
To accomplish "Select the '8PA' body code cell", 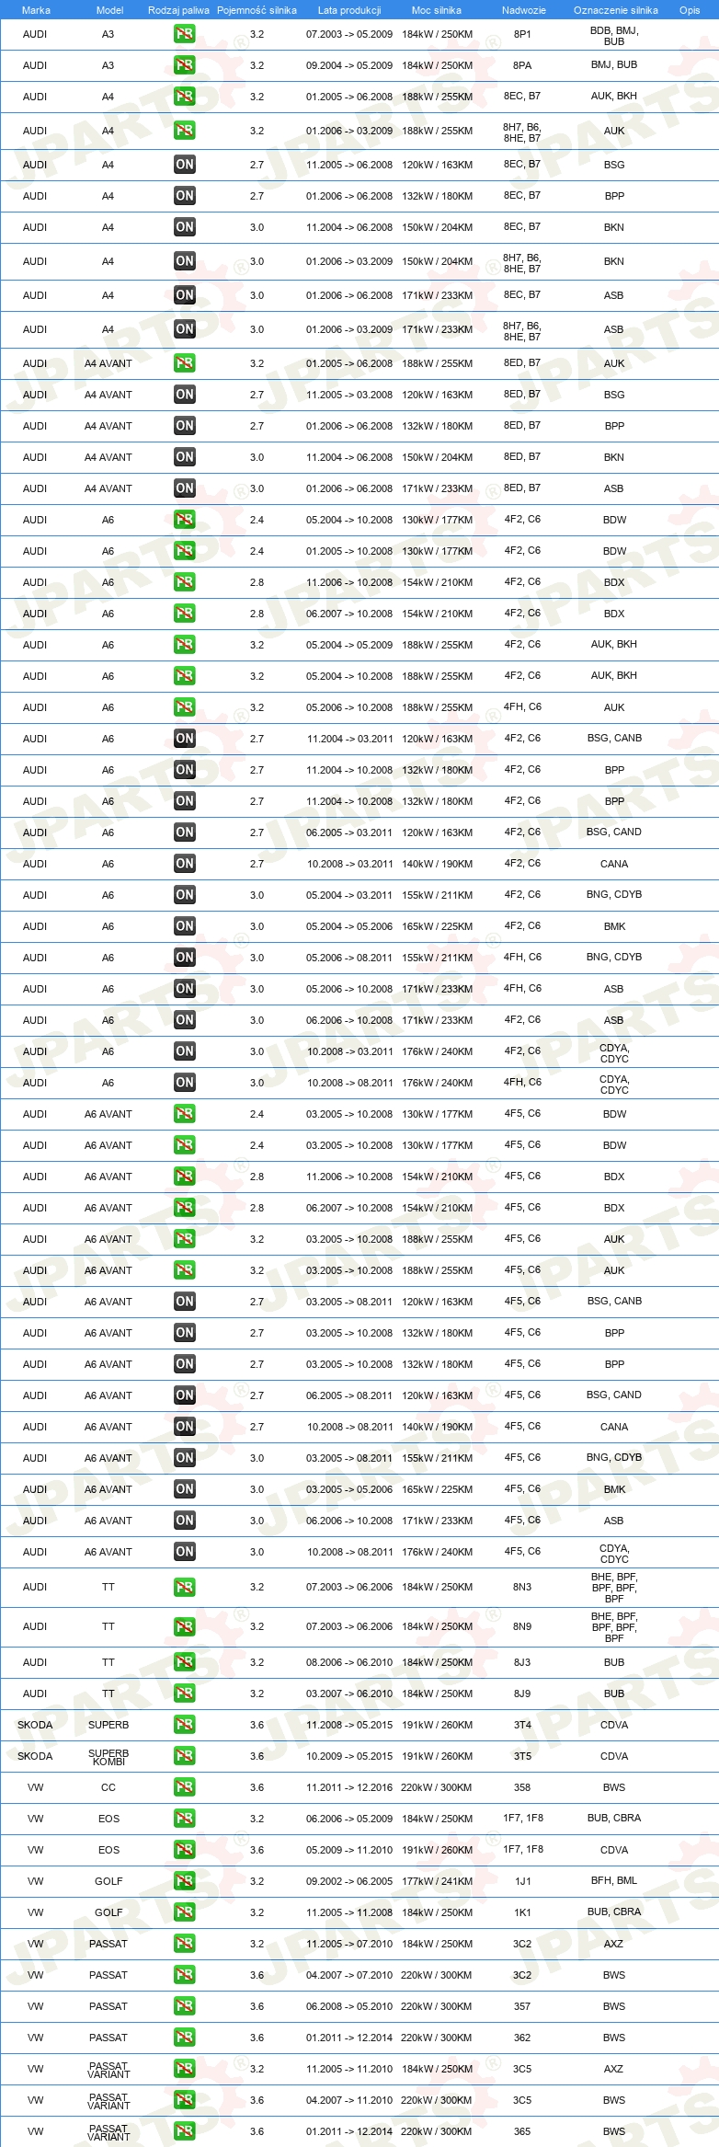I will coord(522,65).
